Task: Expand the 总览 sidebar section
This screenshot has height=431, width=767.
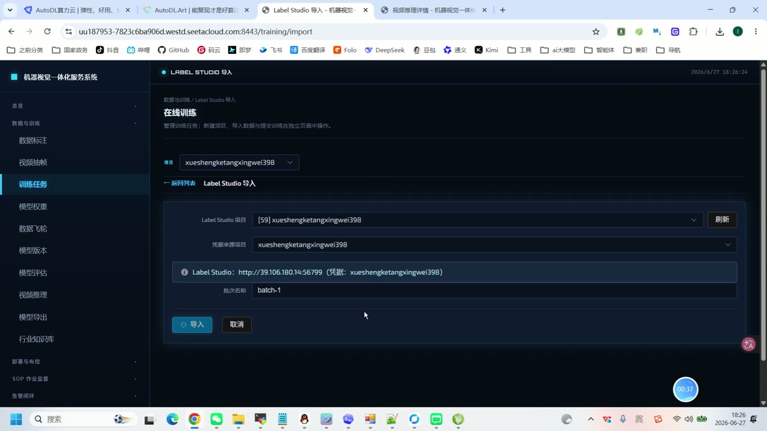Action: [74, 106]
